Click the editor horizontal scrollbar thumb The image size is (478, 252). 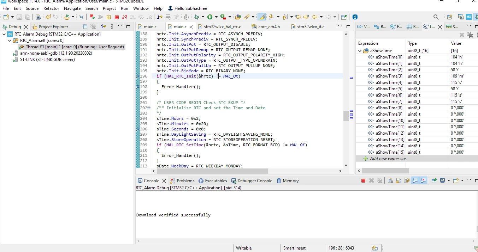click(x=212, y=171)
